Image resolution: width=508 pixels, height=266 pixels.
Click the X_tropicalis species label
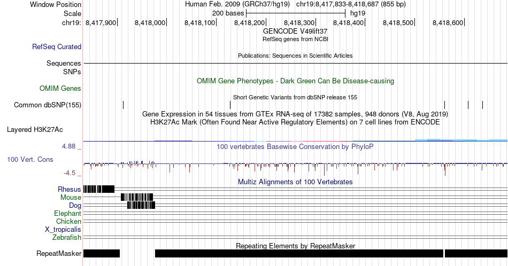63,230
